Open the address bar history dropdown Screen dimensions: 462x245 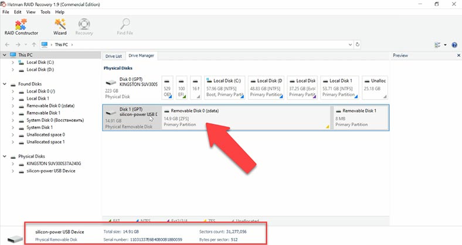click(x=350, y=45)
